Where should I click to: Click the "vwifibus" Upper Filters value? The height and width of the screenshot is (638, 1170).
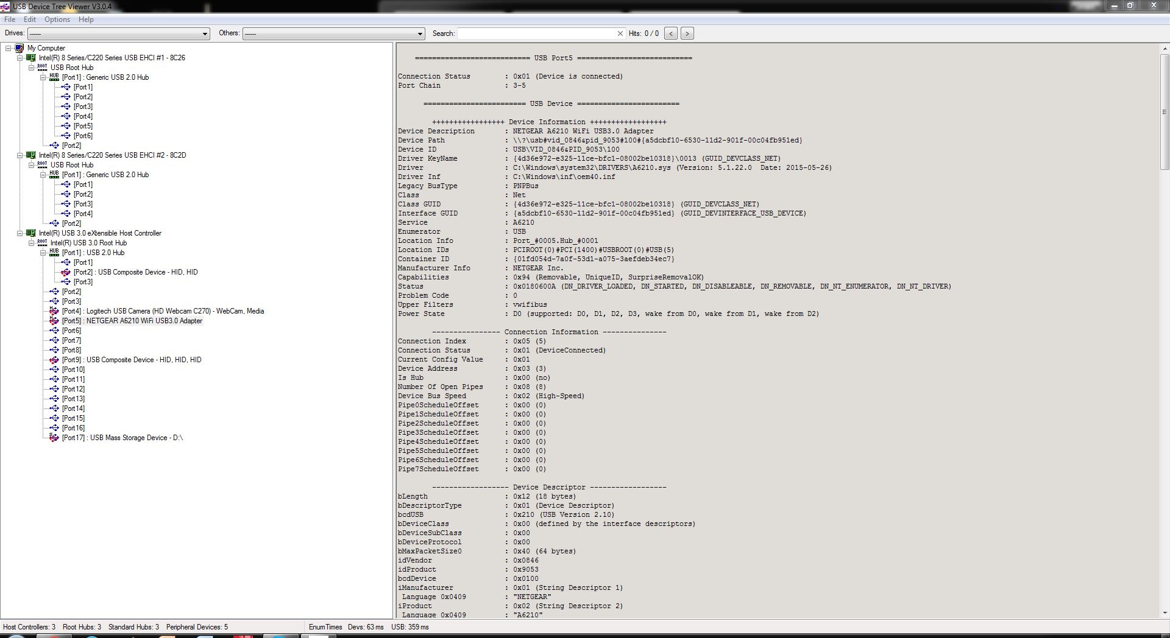[530, 305]
